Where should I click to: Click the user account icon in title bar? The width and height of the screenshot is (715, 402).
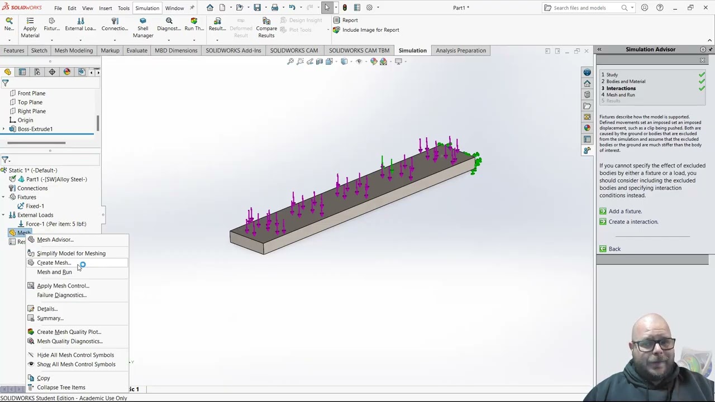tap(645, 8)
